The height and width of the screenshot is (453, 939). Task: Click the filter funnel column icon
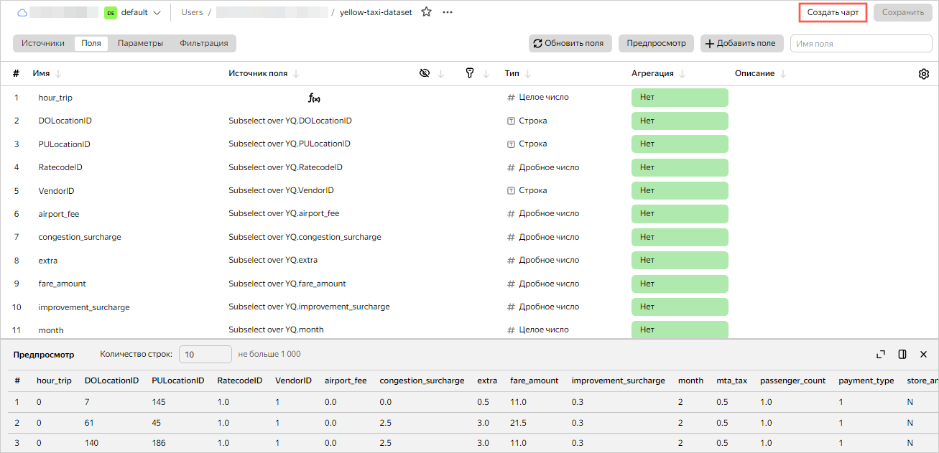470,73
